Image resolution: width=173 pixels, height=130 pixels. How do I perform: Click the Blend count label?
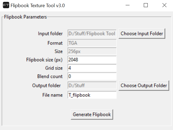point(50,76)
